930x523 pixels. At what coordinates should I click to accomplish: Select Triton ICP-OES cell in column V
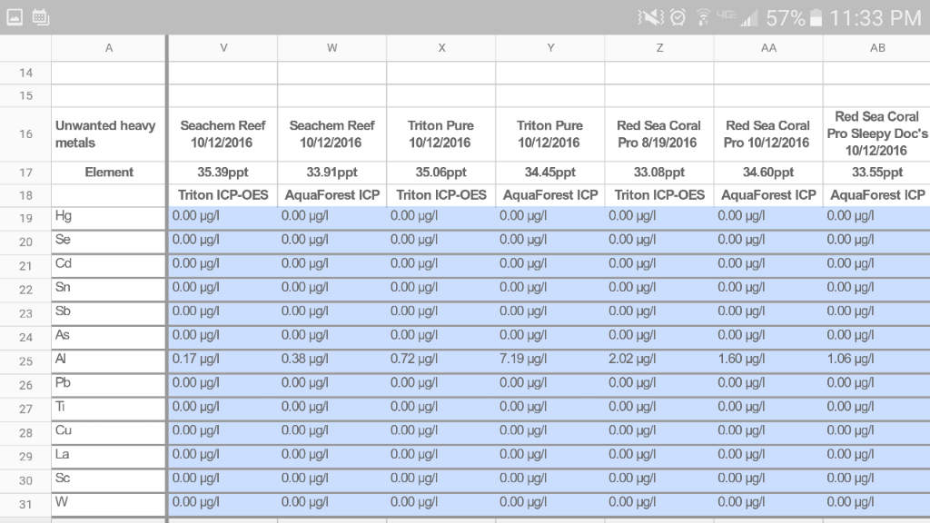tap(223, 195)
